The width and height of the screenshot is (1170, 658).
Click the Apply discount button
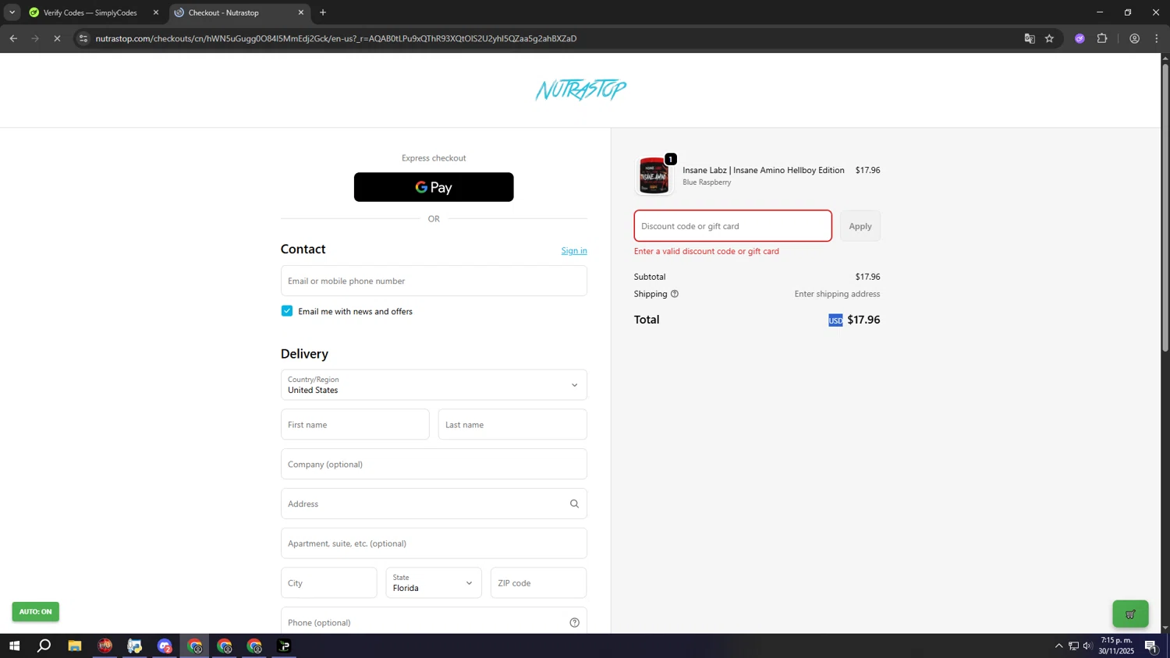coord(860,226)
